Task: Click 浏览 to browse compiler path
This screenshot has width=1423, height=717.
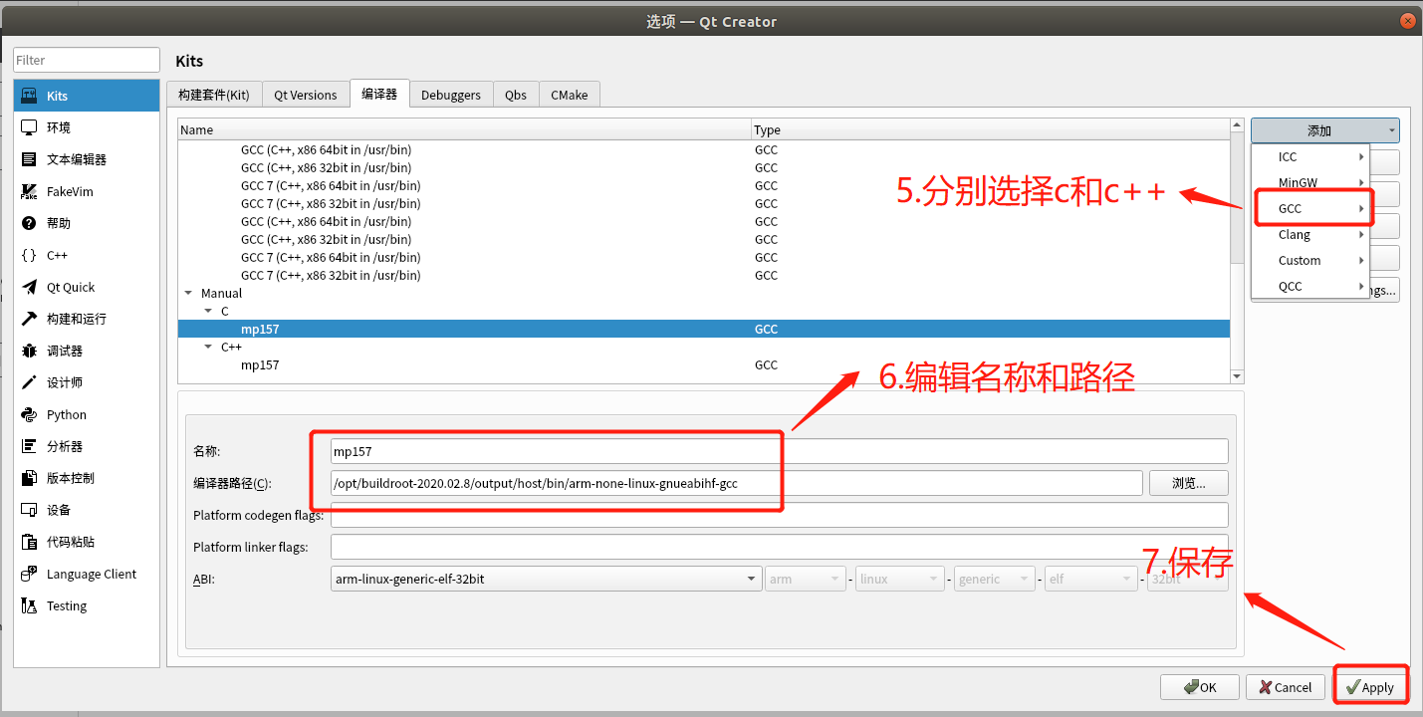Action: pos(1188,483)
